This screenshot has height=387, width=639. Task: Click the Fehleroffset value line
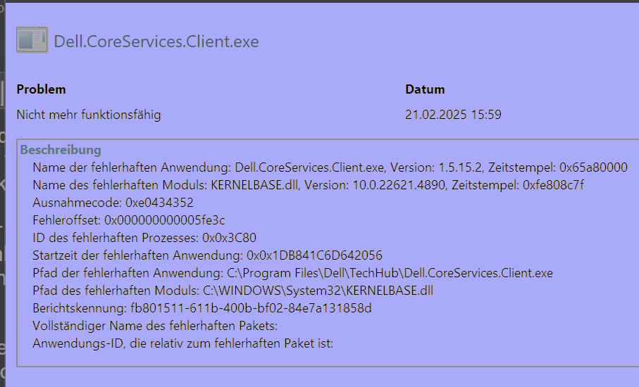[x=129, y=220]
